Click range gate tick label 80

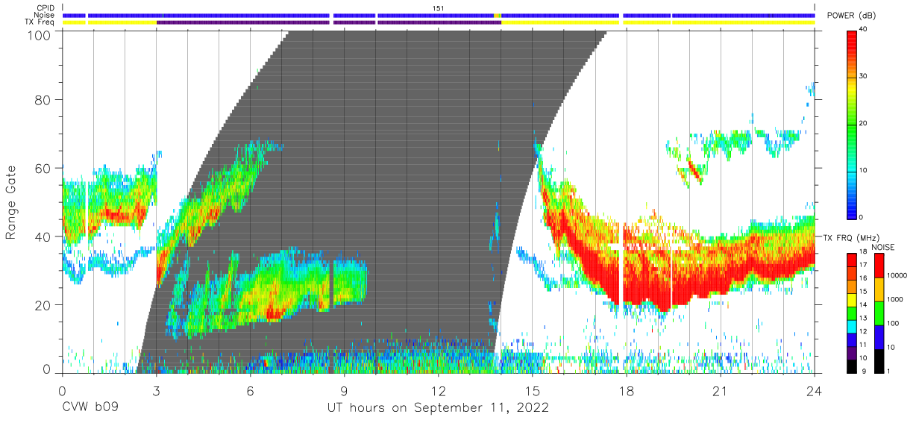43,100
